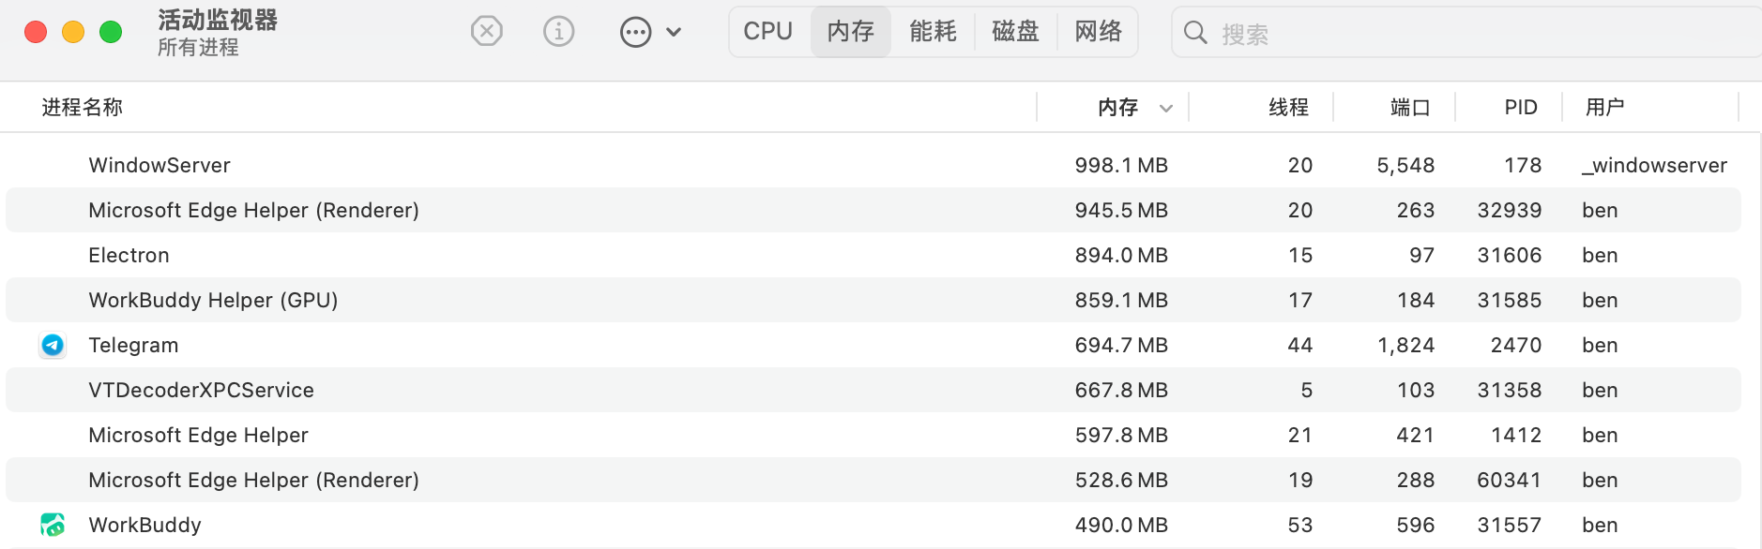Viewport: 1762px width, 549px height.
Task: Toggle sort order via 内存 column chevron
Action: click(x=1166, y=109)
